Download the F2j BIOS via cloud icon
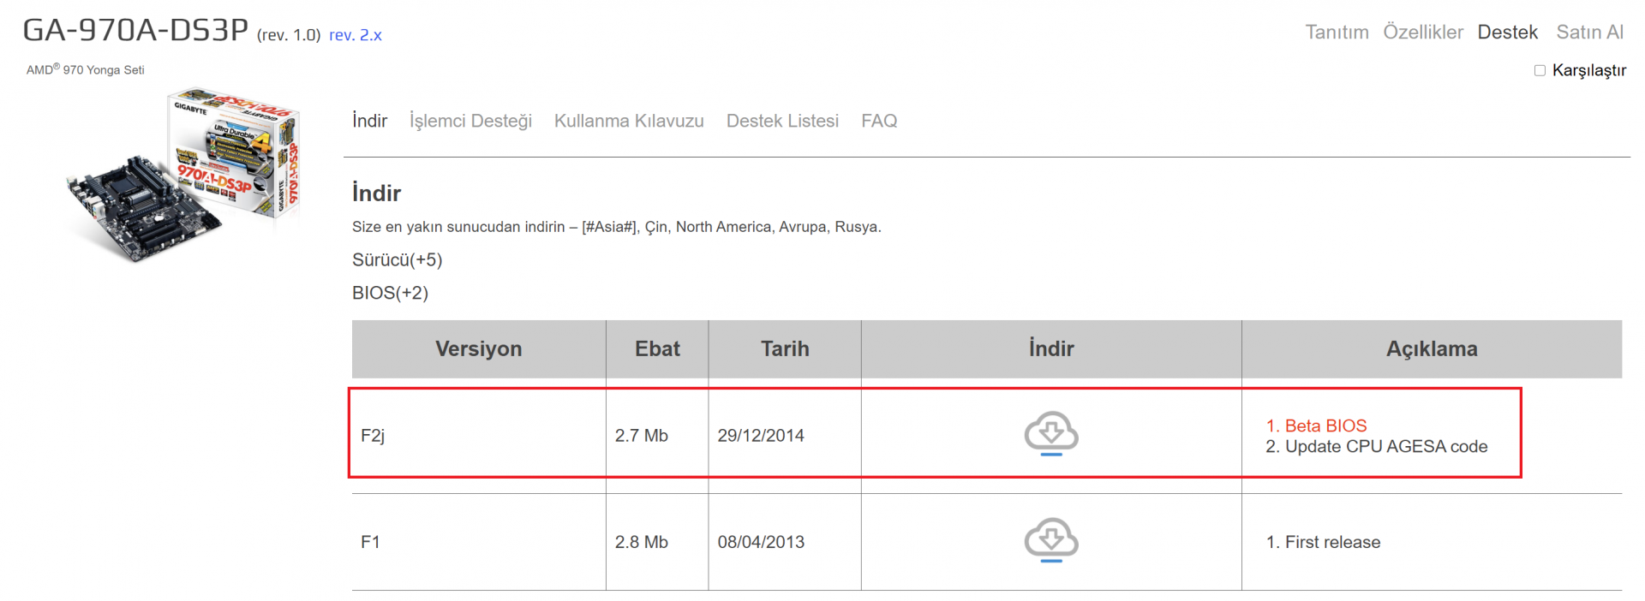Image resolution: width=1645 pixels, height=601 pixels. click(x=1051, y=433)
